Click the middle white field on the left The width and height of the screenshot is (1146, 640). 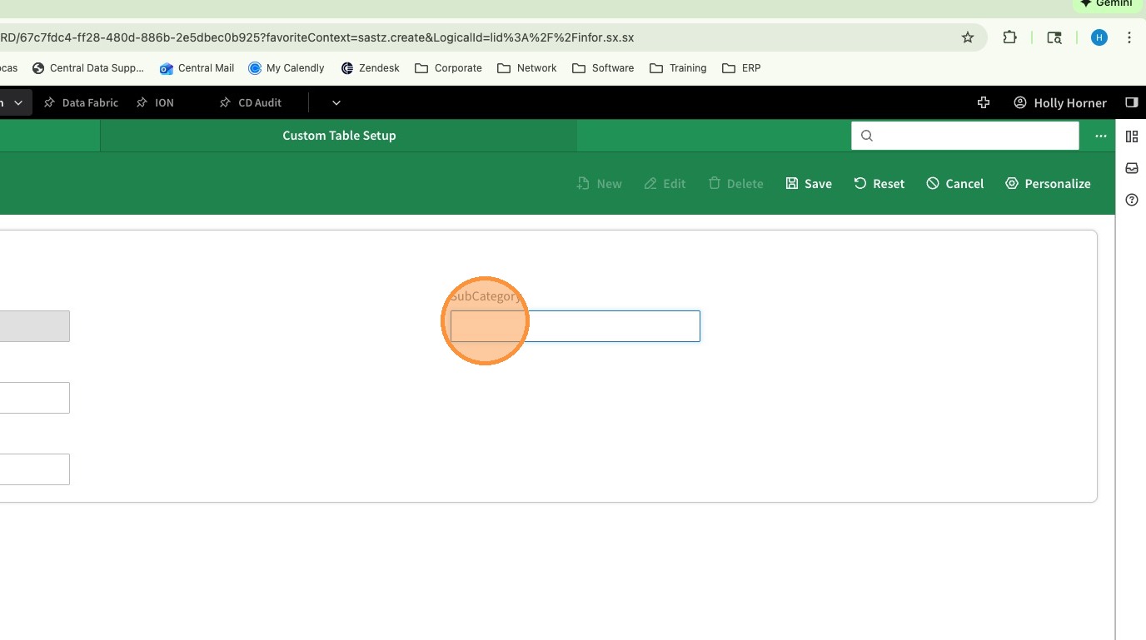point(34,398)
